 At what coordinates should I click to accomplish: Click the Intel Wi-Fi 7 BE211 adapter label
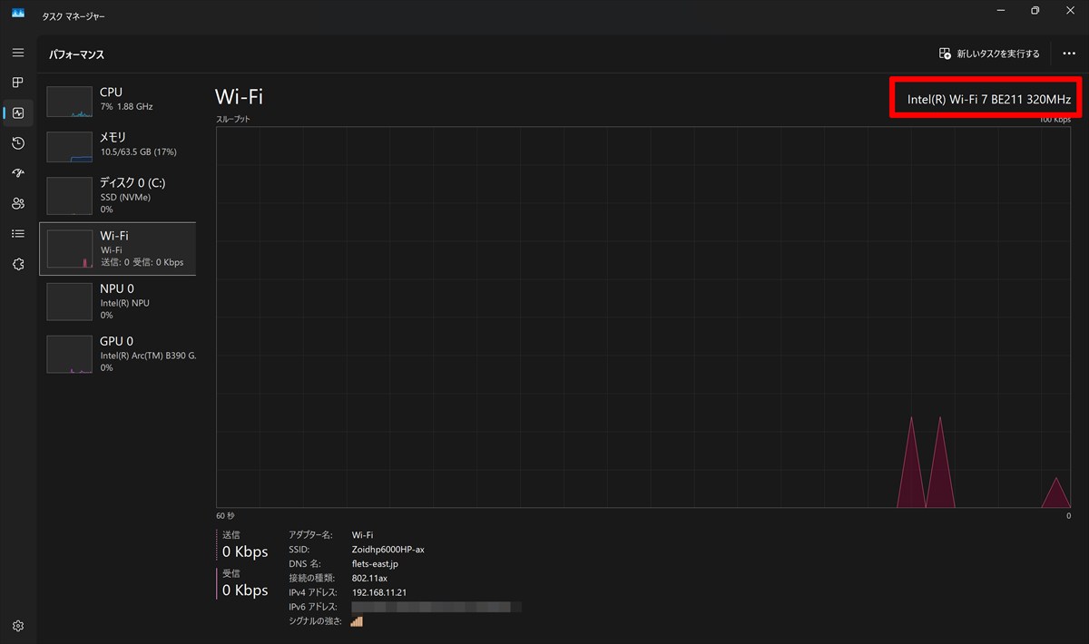[989, 99]
